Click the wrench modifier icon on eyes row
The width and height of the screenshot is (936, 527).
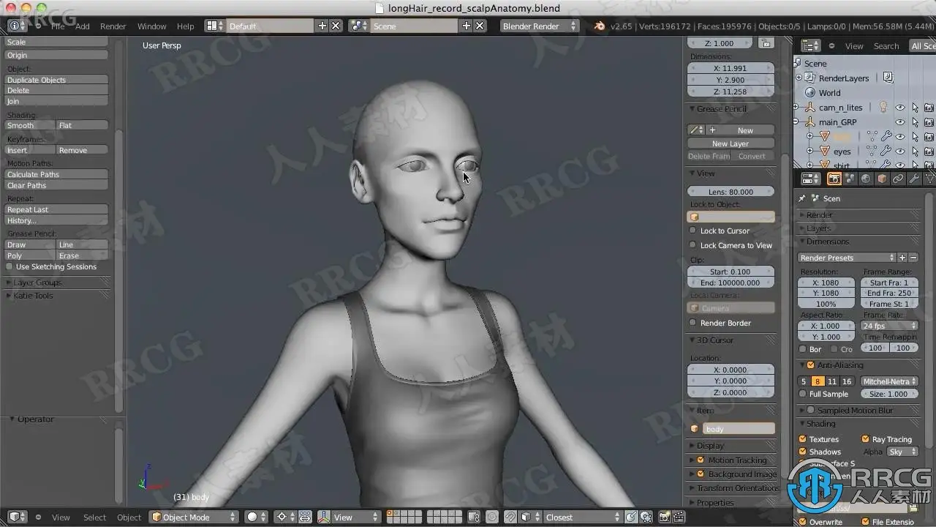coord(886,151)
